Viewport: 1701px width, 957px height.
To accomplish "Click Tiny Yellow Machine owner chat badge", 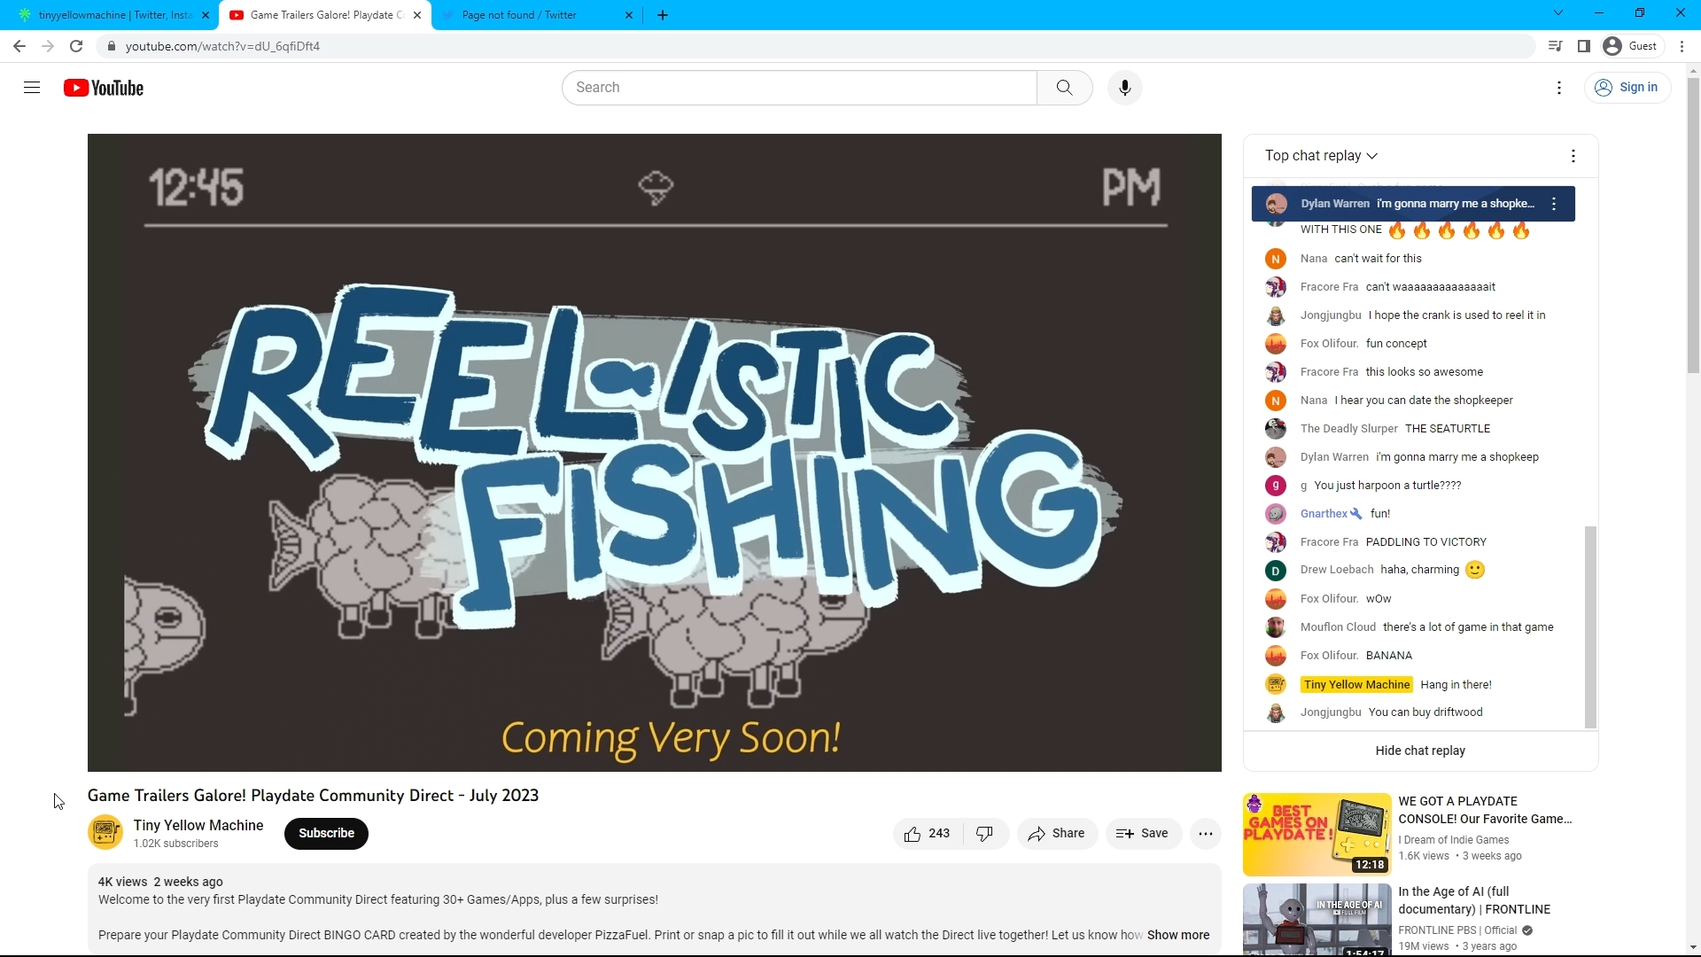I will pos(1356,685).
